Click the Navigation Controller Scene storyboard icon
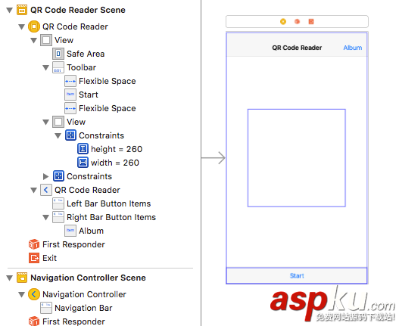This screenshot has width=399, height=326. click(x=22, y=278)
